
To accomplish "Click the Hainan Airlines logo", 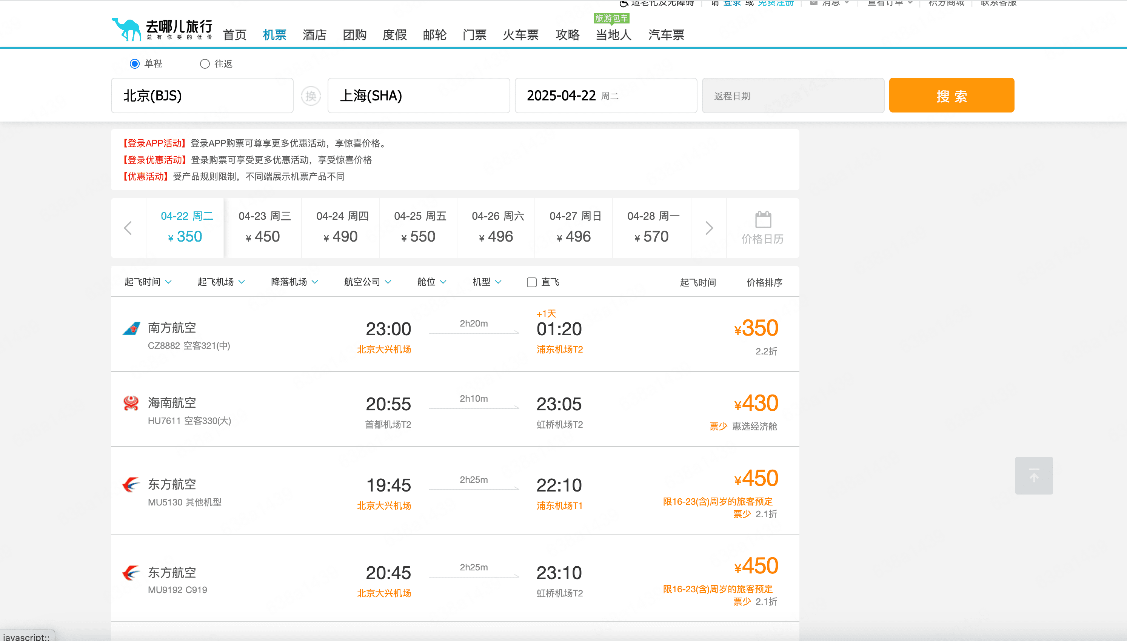I will 131,403.
